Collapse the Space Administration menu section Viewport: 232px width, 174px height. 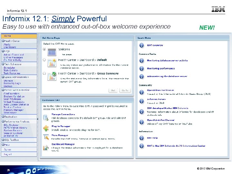tap(3, 77)
